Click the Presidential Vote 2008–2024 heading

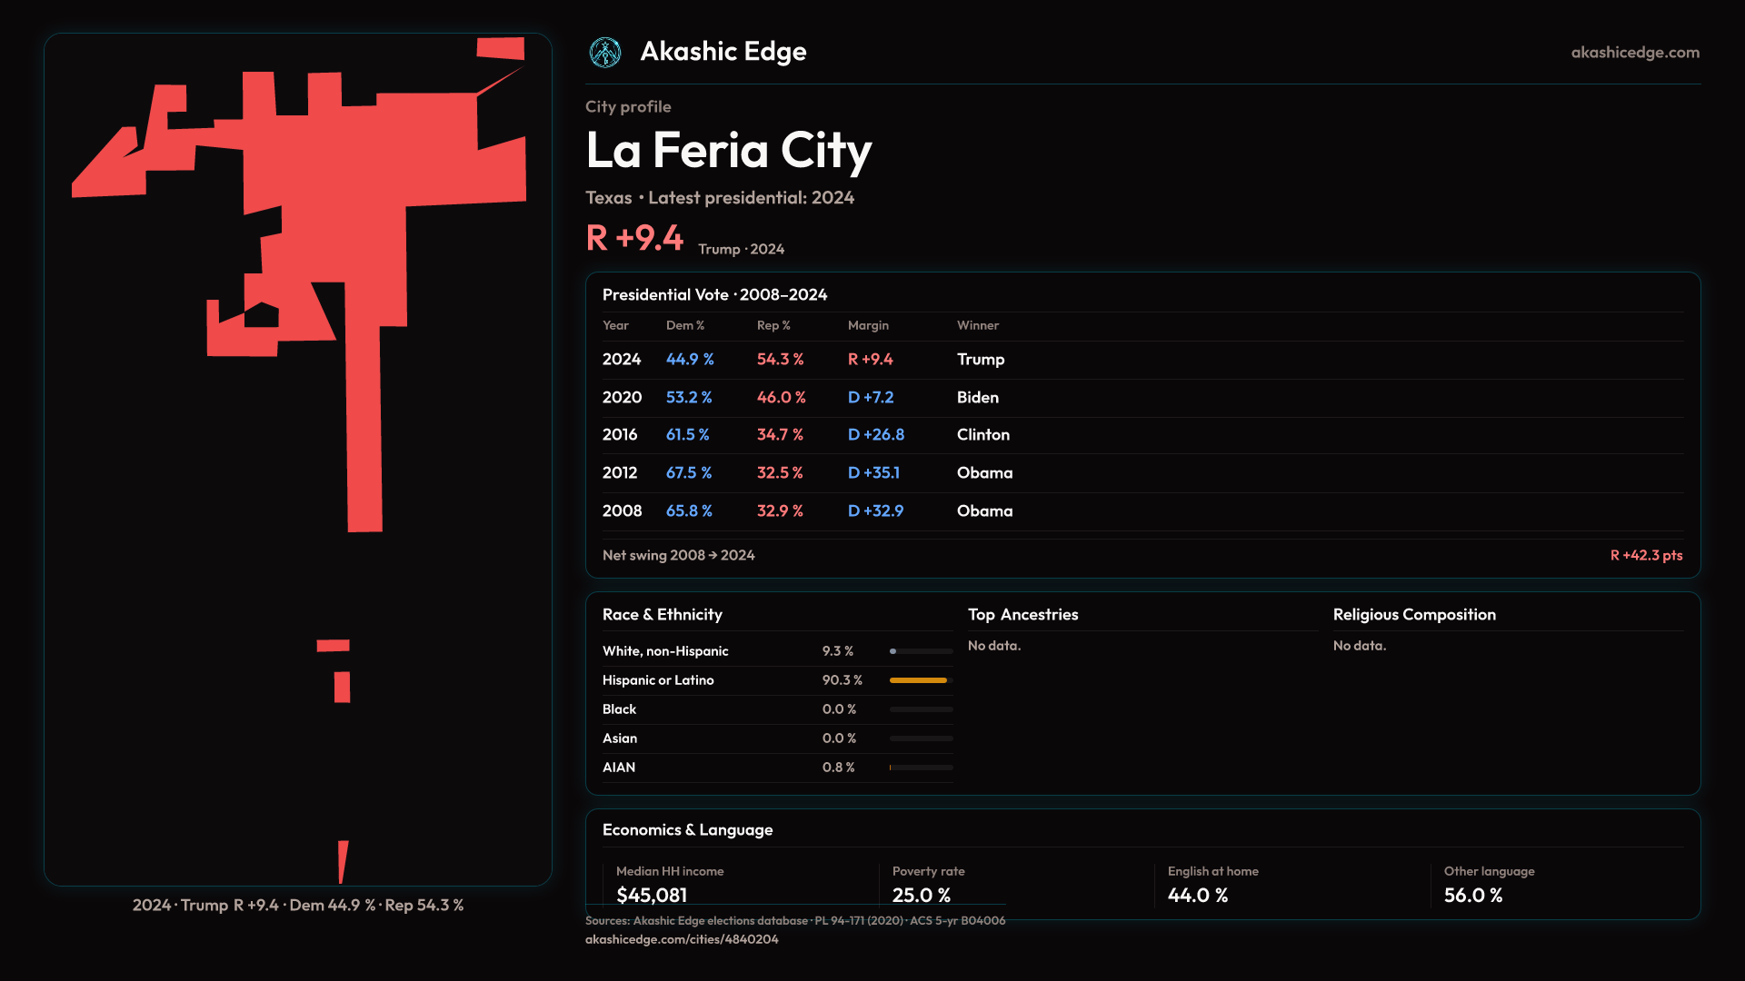click(x=714, y=295)
